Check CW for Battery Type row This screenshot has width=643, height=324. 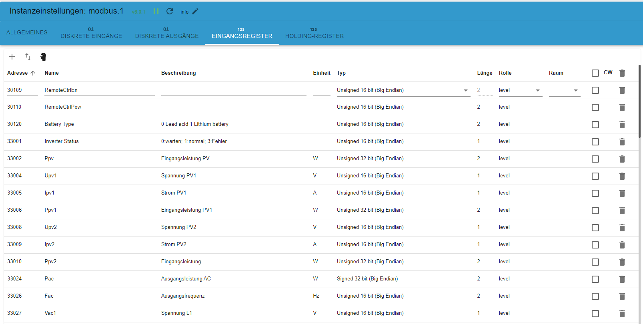[x=595, y=125]
